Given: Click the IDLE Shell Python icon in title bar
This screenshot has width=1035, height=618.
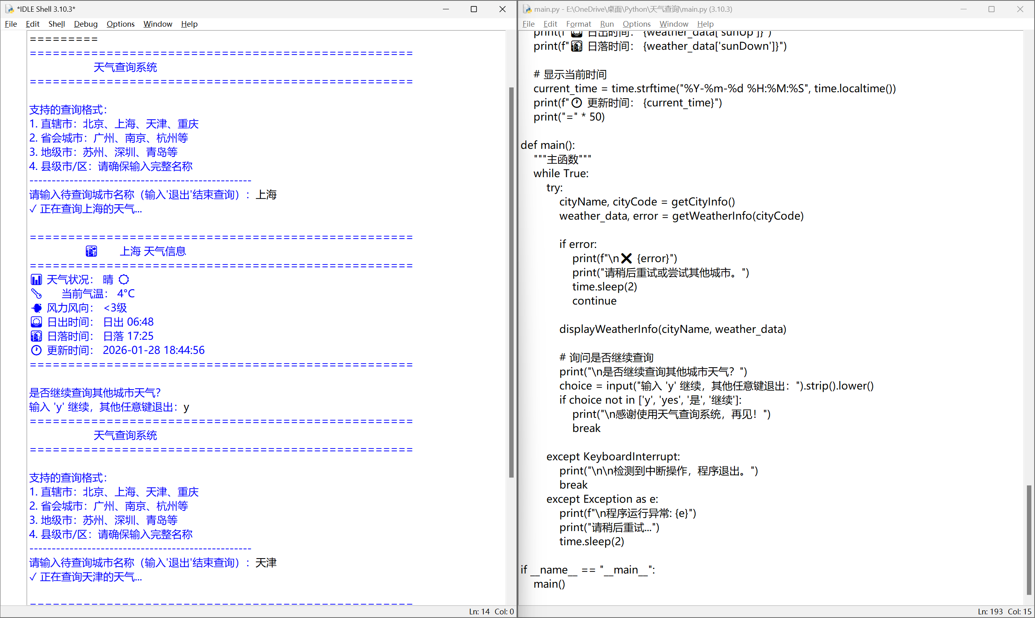Looking at the screenshot, I should 10,9.
